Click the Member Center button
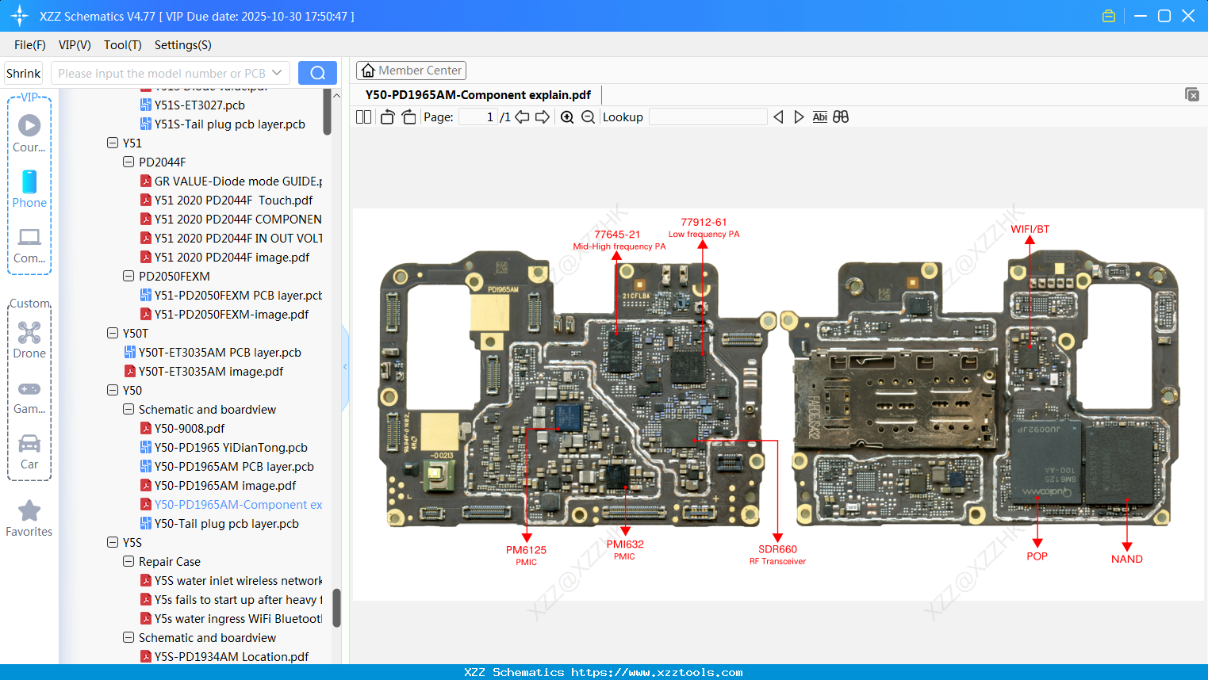 [411, 70]
